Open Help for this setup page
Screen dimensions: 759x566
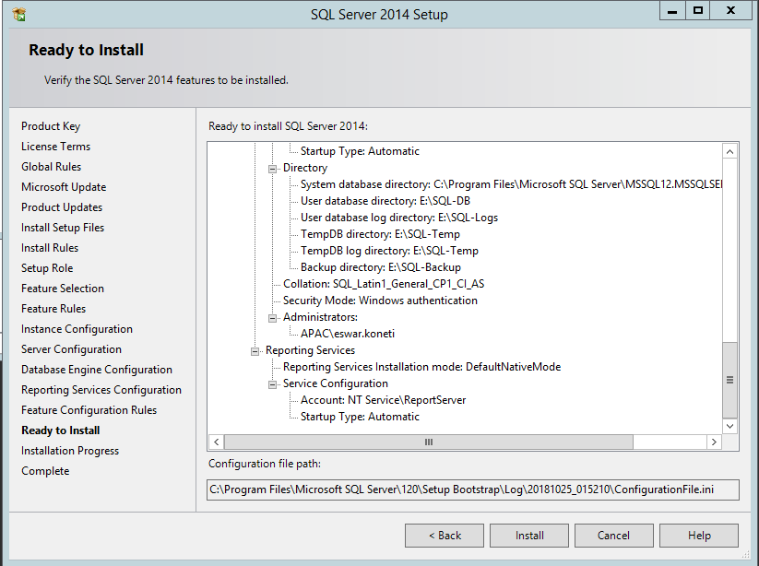click(698, 535)
